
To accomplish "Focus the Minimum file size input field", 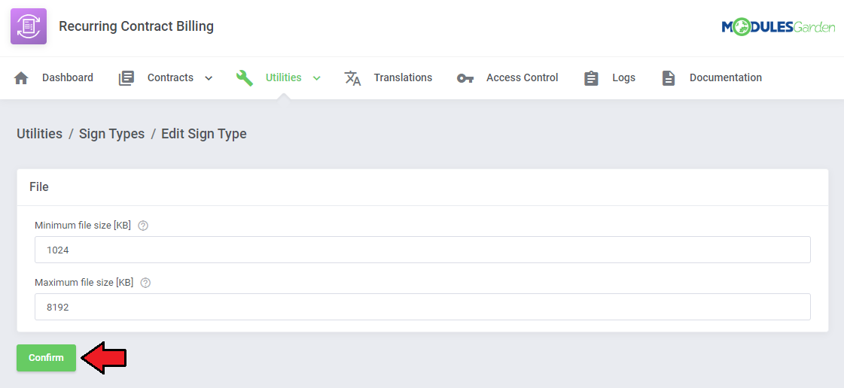I will [x=422, y=250].
